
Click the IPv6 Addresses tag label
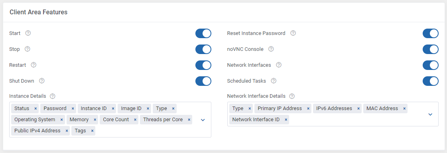pos(334,108)
